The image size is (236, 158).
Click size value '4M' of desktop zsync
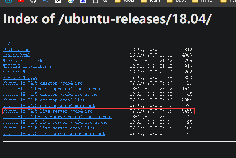pos(190,94)
